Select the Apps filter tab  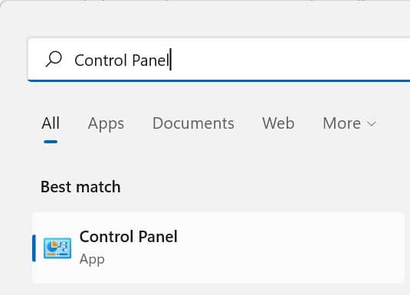(106, 123)
